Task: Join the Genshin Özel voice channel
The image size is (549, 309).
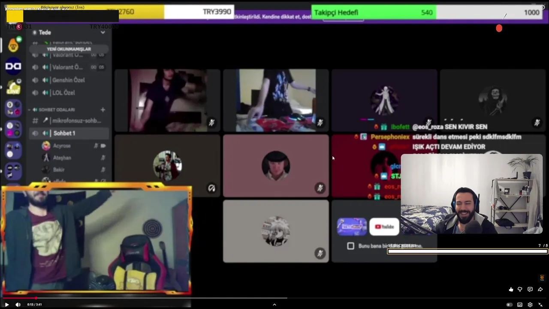Action: [69, 80]
